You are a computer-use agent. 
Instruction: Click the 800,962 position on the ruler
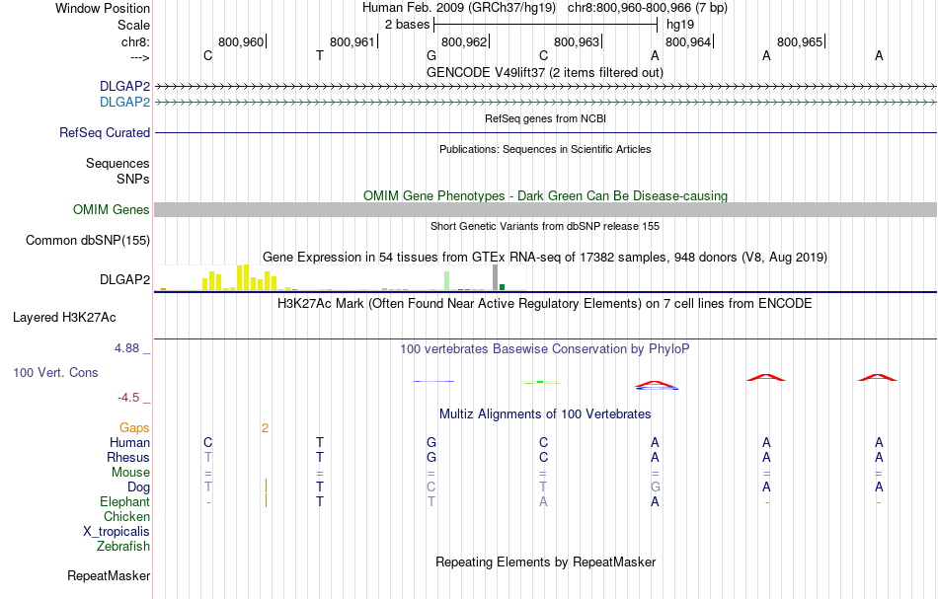tap(464, 41)
